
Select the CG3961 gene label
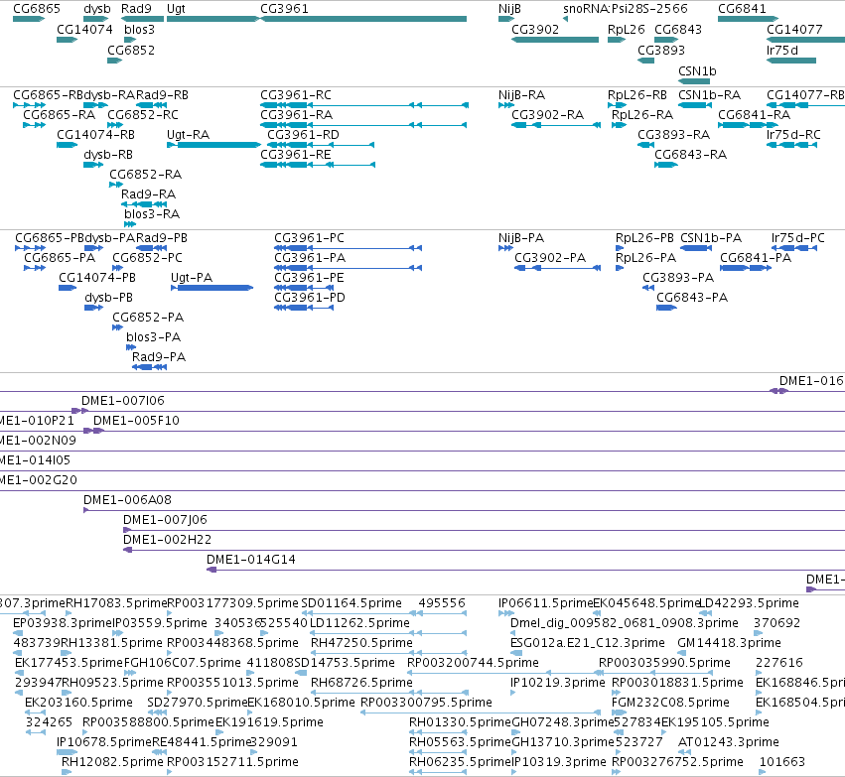pyautogui.click(x=284, y=9)
